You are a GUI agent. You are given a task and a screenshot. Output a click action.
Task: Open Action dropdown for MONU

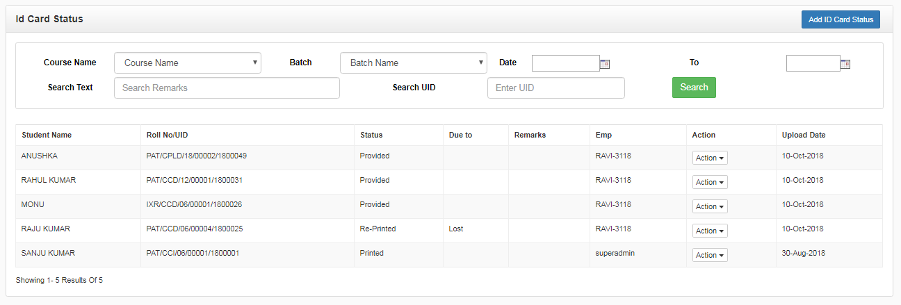(710, 206)
